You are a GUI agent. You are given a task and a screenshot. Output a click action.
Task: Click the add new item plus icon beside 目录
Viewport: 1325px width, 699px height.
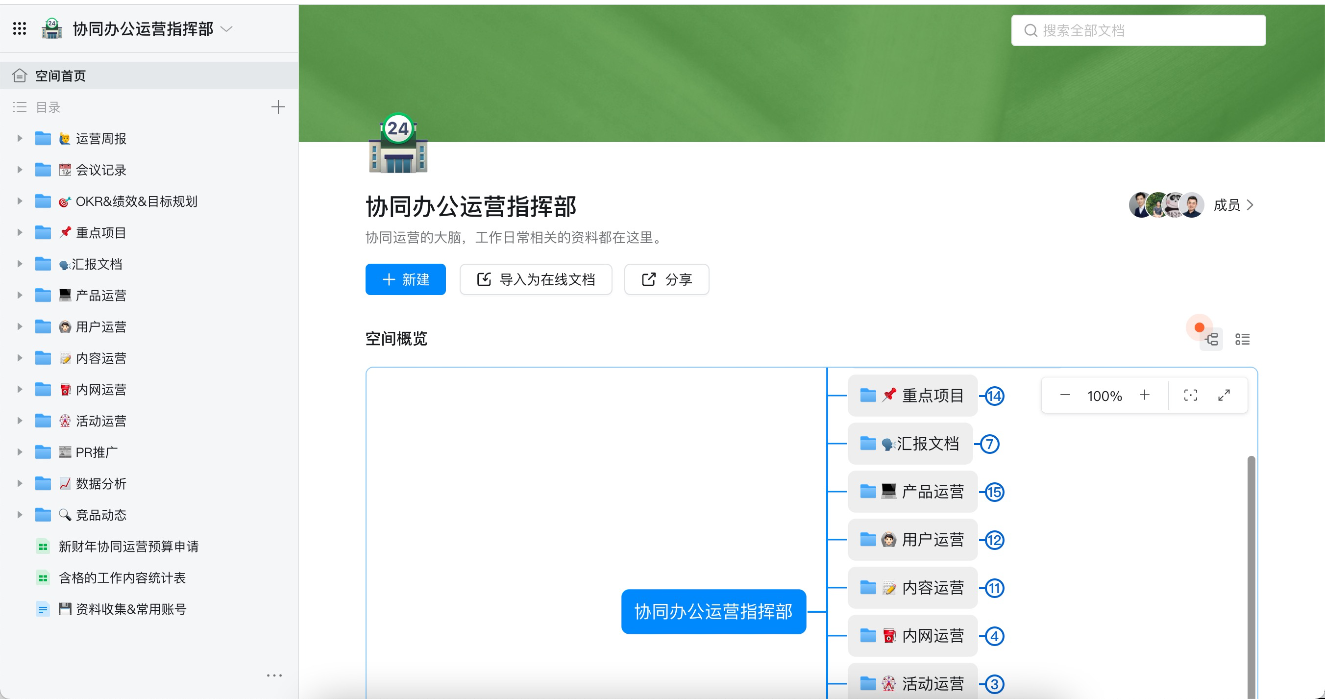[x=278, y=106]
